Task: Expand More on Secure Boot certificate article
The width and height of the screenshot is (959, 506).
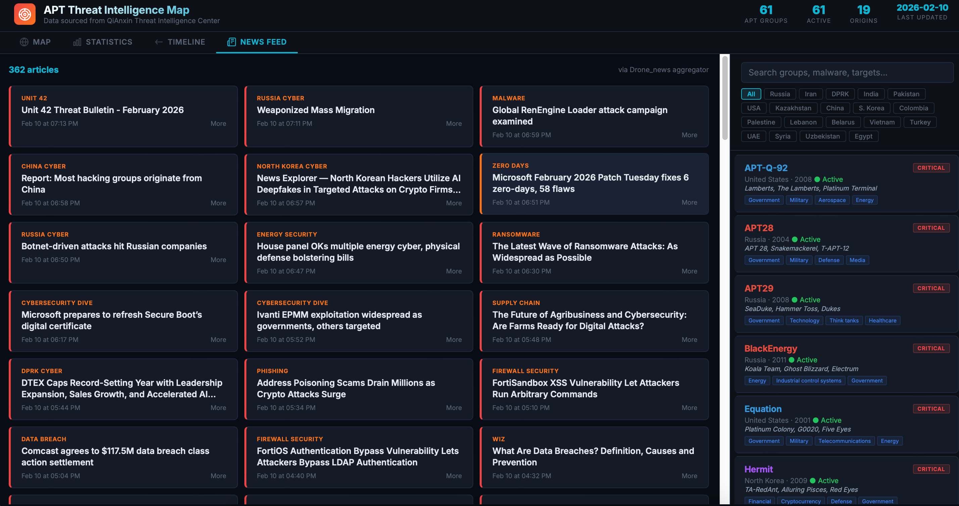Action: point(218,340)
